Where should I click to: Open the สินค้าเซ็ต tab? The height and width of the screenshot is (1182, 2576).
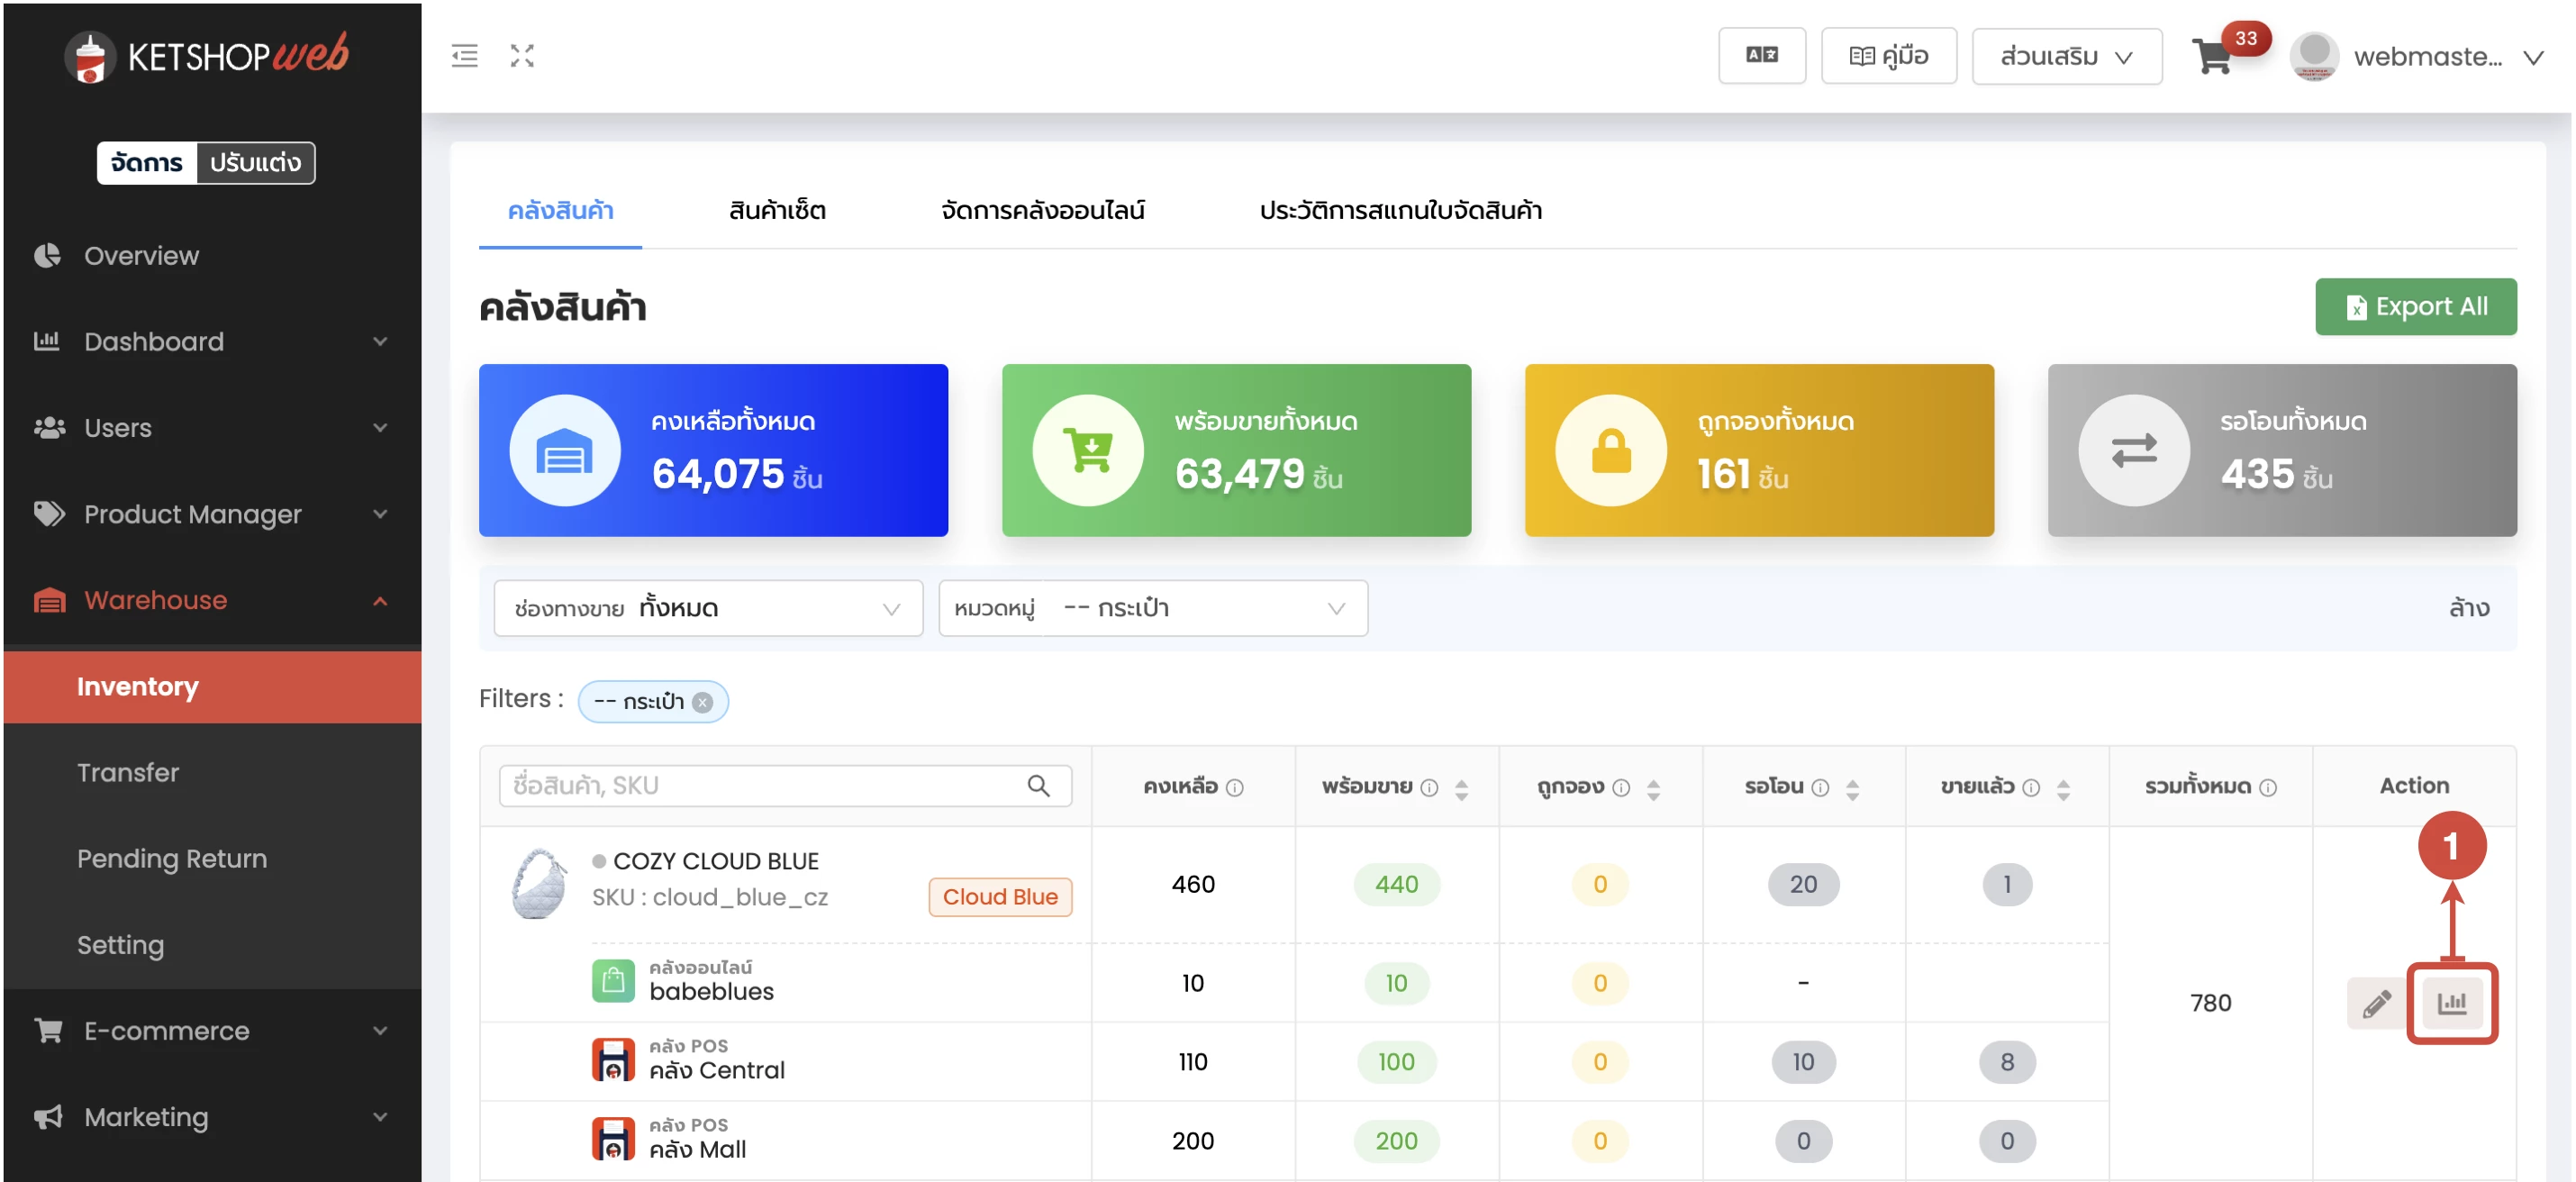click(777, 211)
